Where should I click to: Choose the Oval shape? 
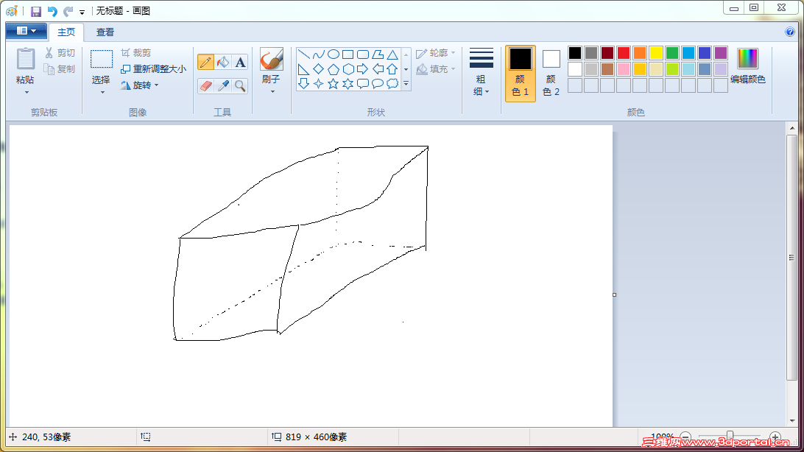click(334, 54)
